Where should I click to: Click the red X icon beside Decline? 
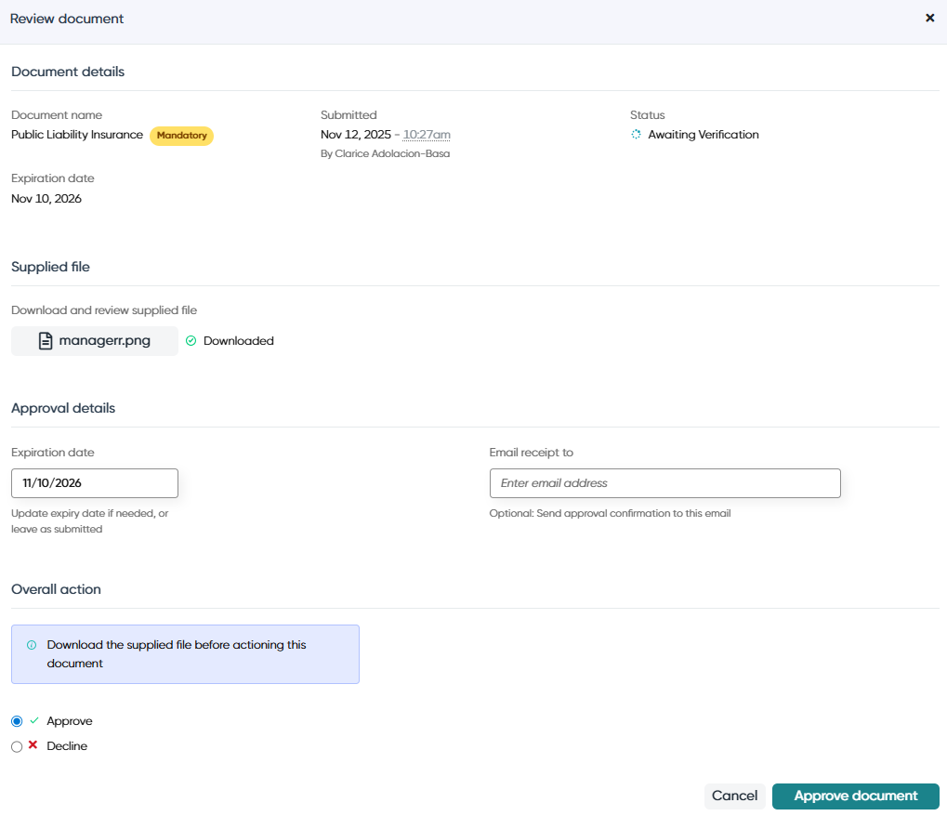tap(33, 744)
